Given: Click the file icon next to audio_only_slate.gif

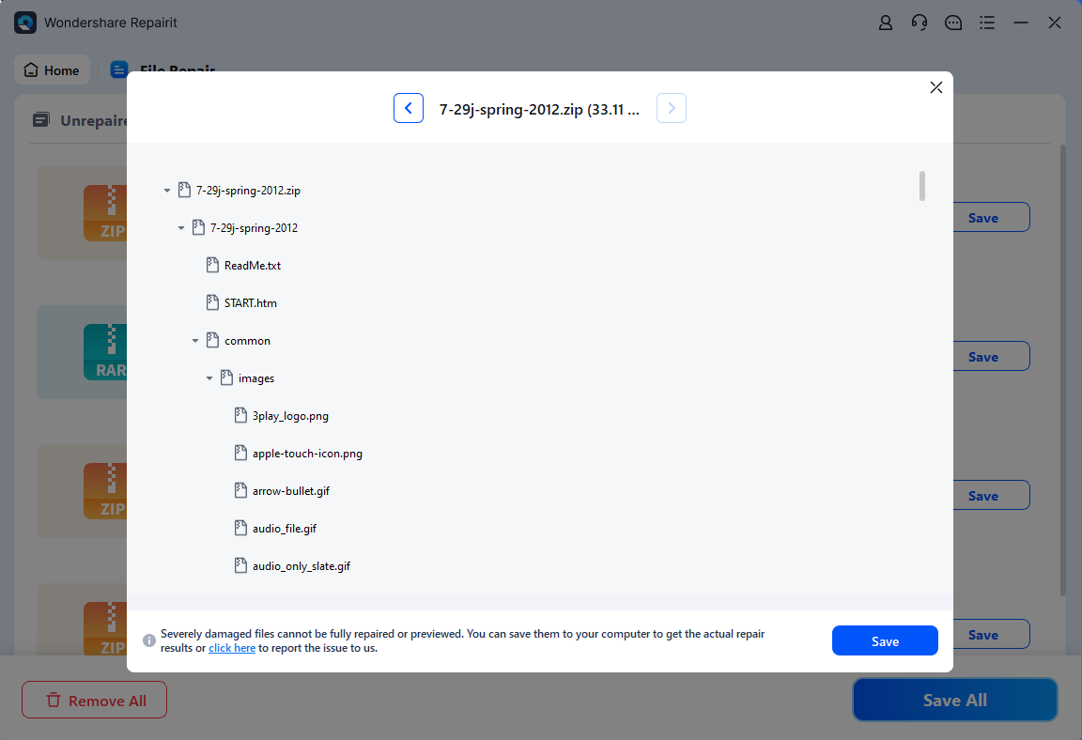Looking at the screenshot, I should click(240, 565).
